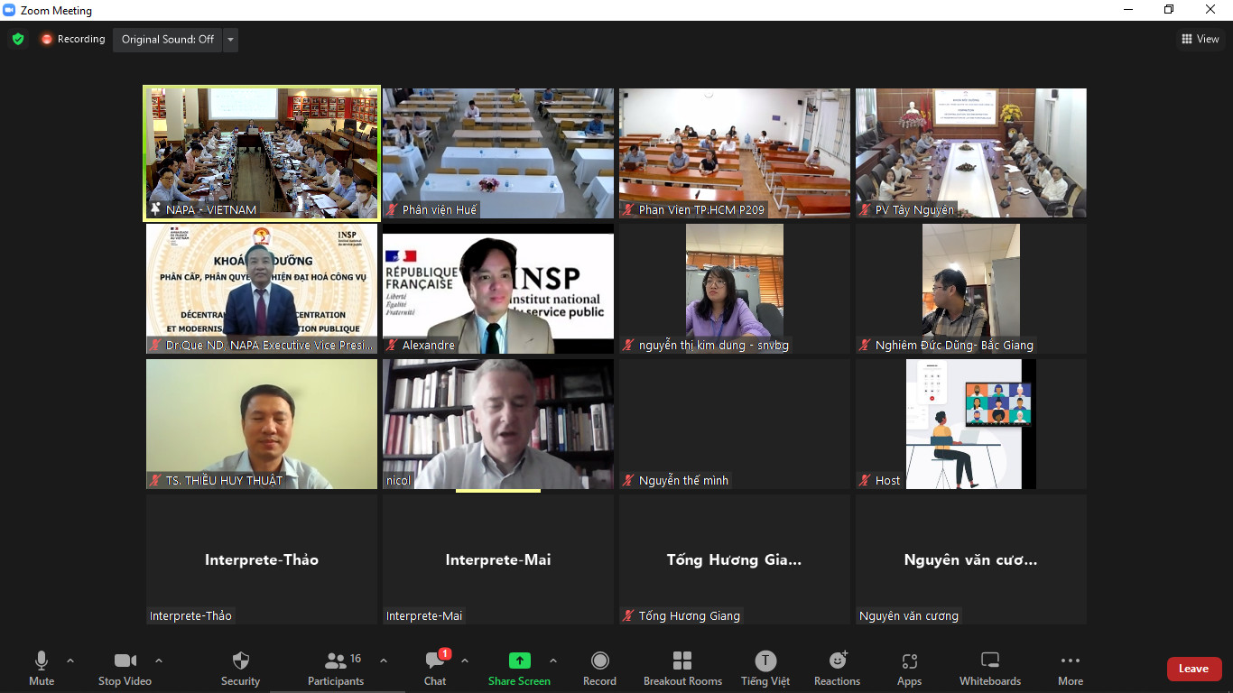Select the Tống Hương Giang tile
Viewport: 1233px width, 693px height.
coord(735,559)
